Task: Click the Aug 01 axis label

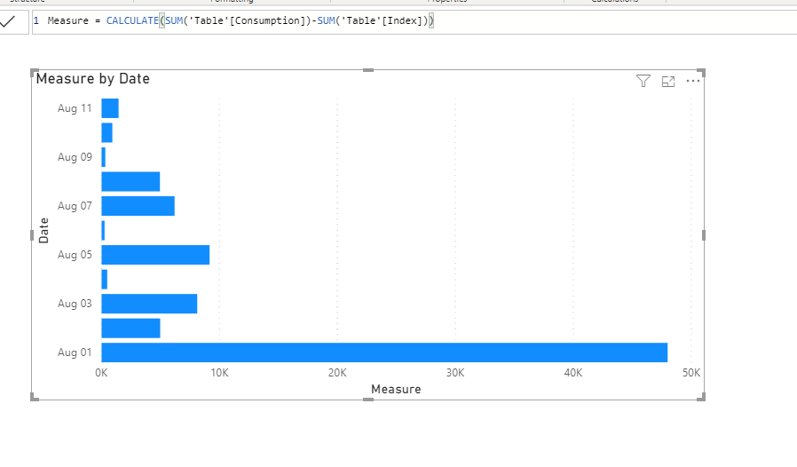Action: [75, 352]
